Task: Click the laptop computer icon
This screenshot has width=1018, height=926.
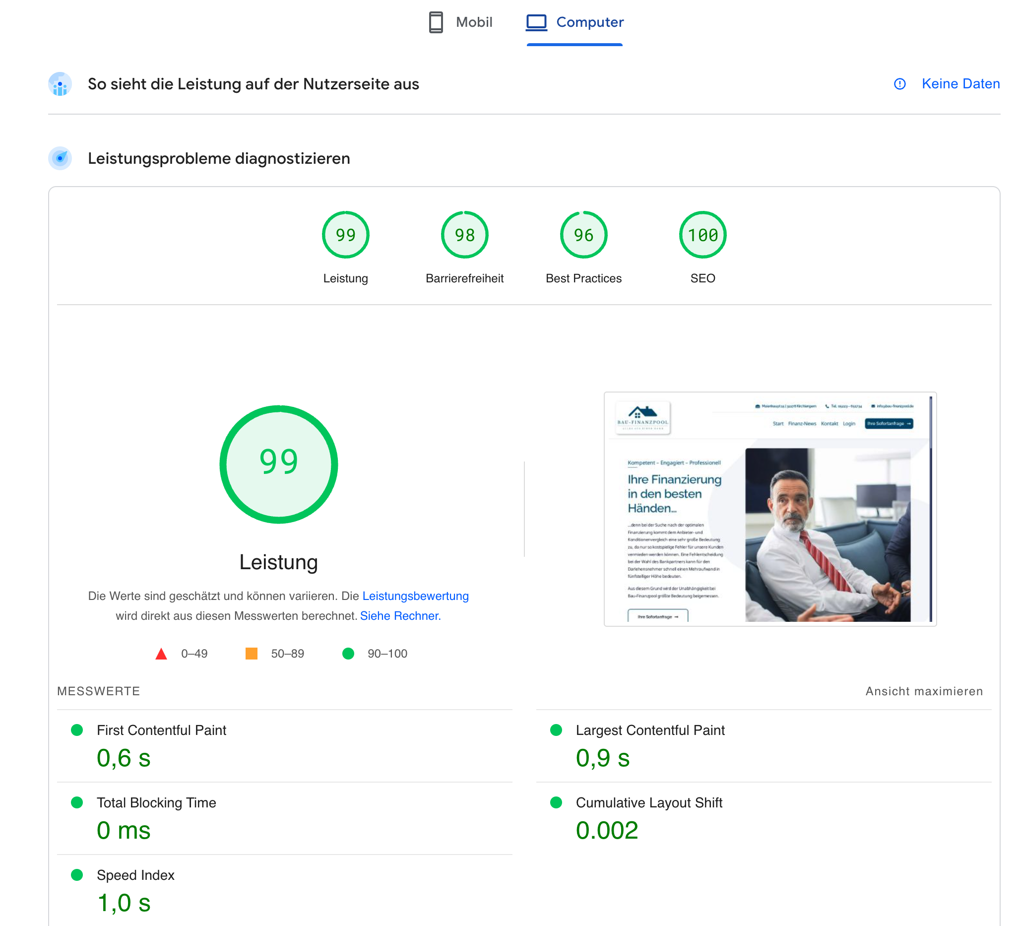Action: pos(536,22)
